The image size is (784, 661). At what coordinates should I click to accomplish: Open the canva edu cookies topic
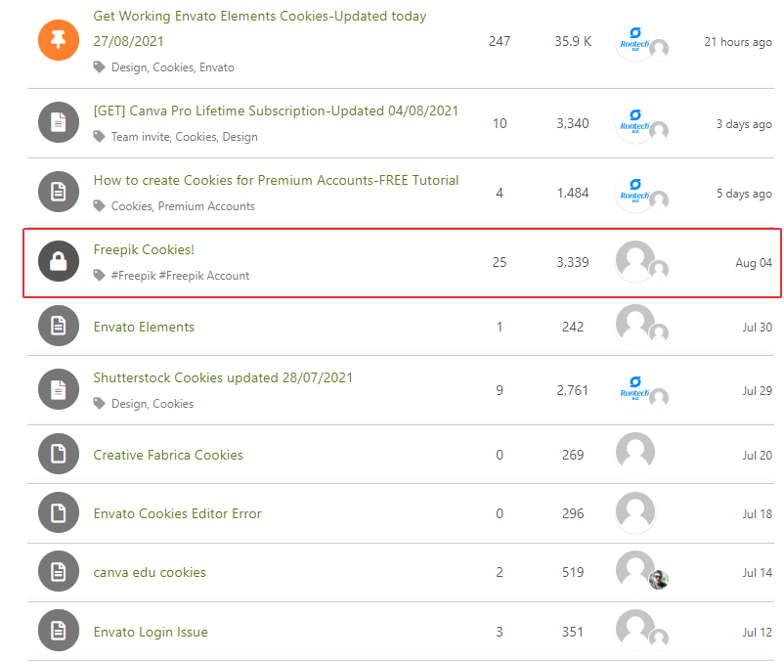(150, 572)
